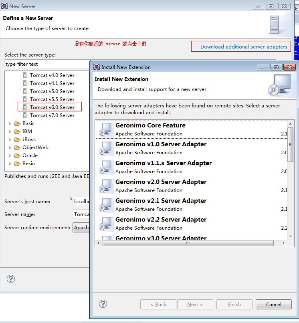
Task: Open help in New Server dialog
Action: 11,279
